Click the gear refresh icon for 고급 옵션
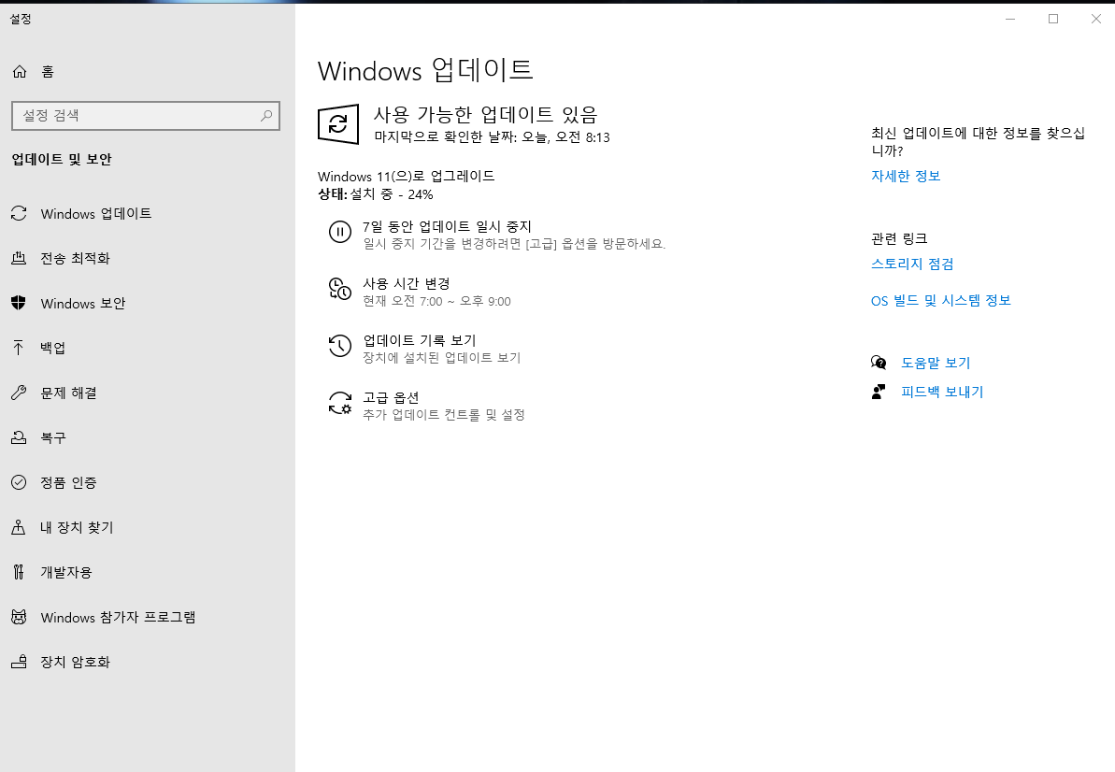This screenshot has height=772, width=1115. pos(340,402)
